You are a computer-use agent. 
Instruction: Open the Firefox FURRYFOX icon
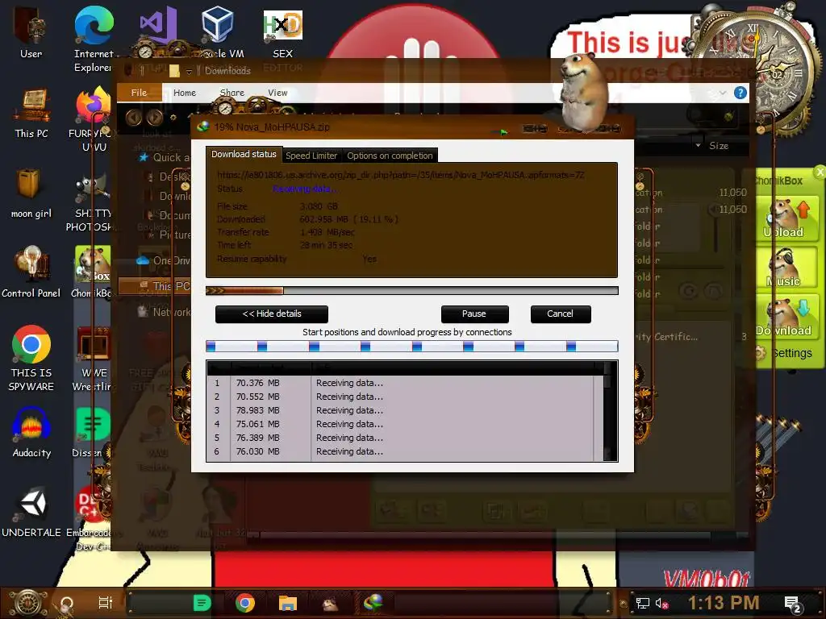pos(94,118)
